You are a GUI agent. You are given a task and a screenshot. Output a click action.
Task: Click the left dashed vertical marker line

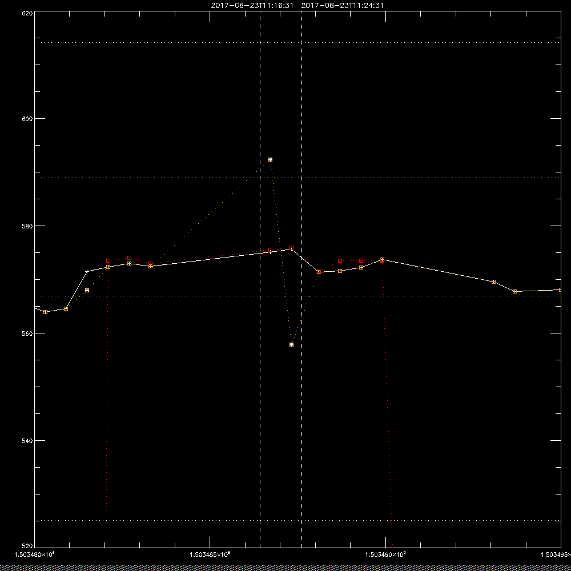(260, 279)
